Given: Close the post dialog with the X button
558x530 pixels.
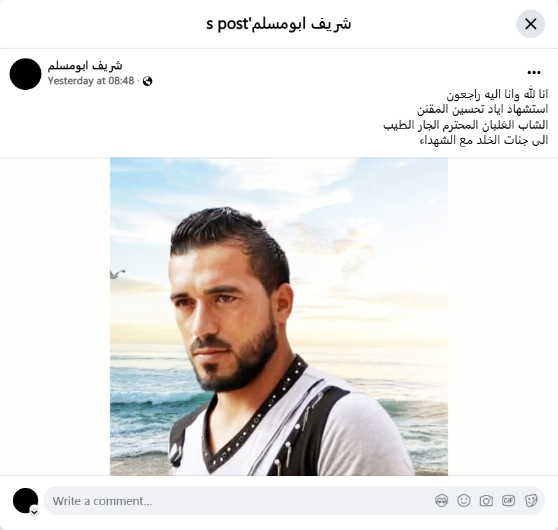Looking at the screenshot, I should coord(531,24).
